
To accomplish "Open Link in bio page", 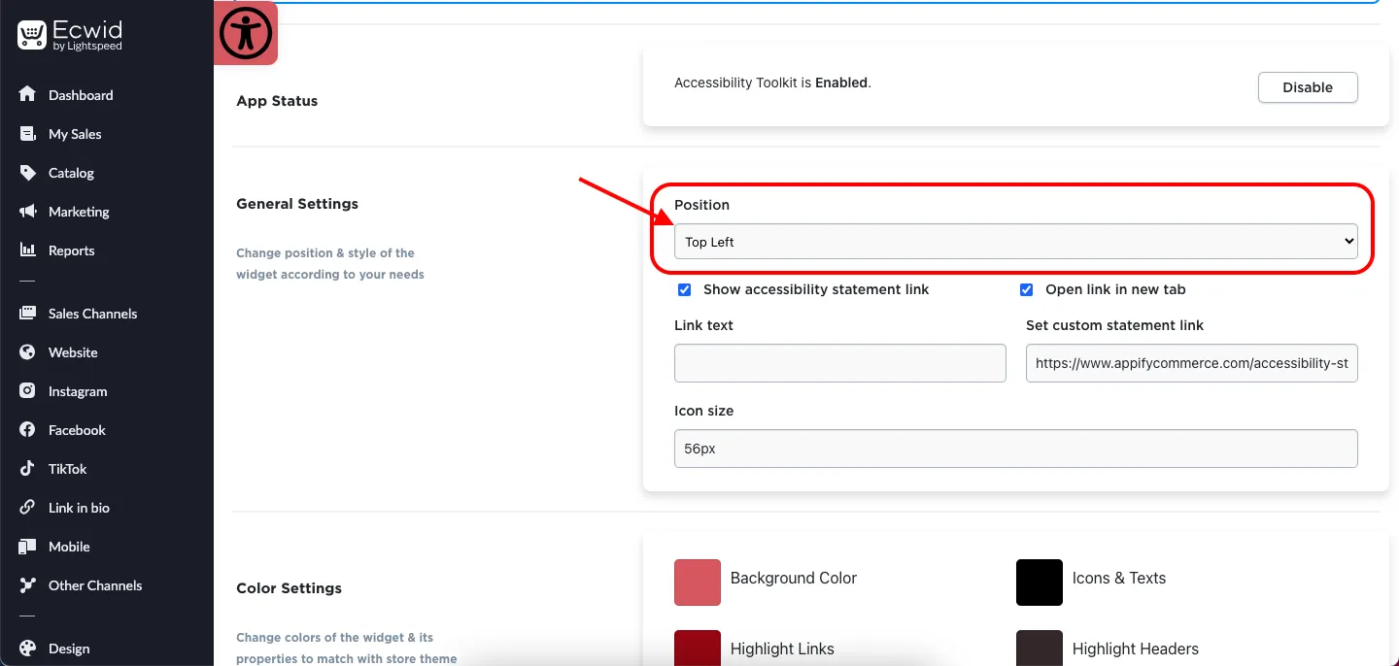I will tap(79, 508).
